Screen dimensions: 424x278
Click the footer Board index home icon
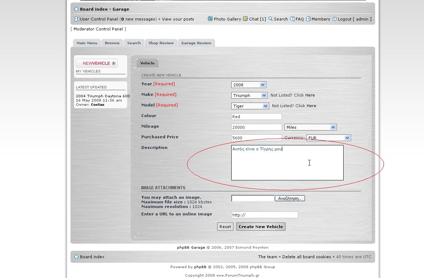tap(76, 257)
